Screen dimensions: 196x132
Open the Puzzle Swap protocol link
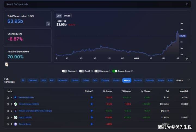point(25,124)
